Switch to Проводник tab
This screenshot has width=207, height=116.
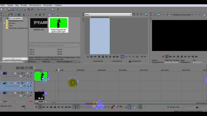[32, 62]
